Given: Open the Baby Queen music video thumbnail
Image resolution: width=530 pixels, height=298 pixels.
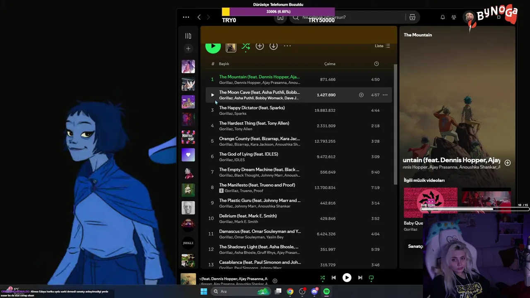Looking at the screenshot, I should (431, 203).
